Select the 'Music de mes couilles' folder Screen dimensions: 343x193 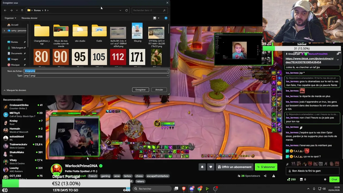point(61,35)
